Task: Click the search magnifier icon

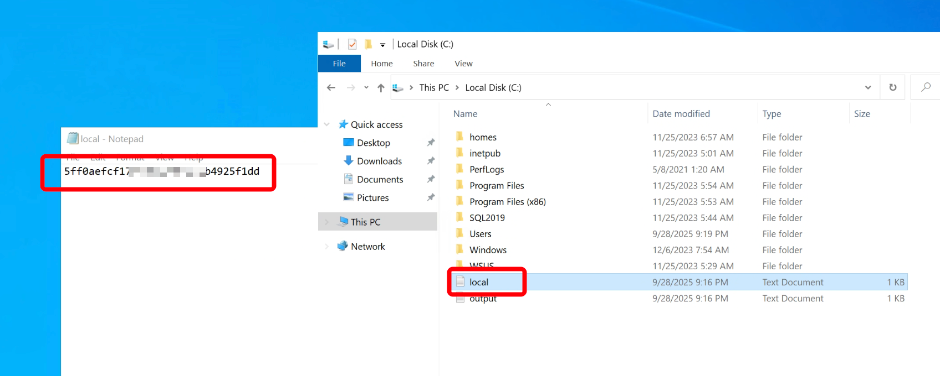Action: point(926,87)
